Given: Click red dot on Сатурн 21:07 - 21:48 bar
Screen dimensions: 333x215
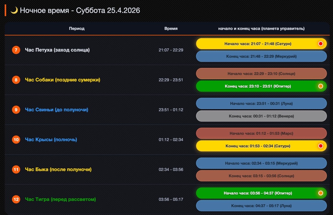Looking at the screenshot, I should [321, 44].
